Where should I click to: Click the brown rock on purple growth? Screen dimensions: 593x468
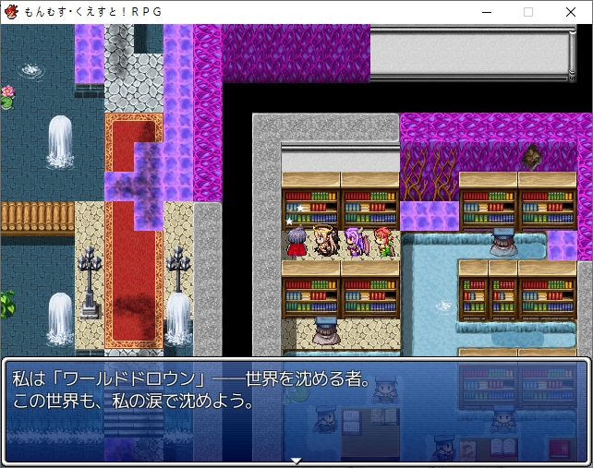tap(532, 157)
